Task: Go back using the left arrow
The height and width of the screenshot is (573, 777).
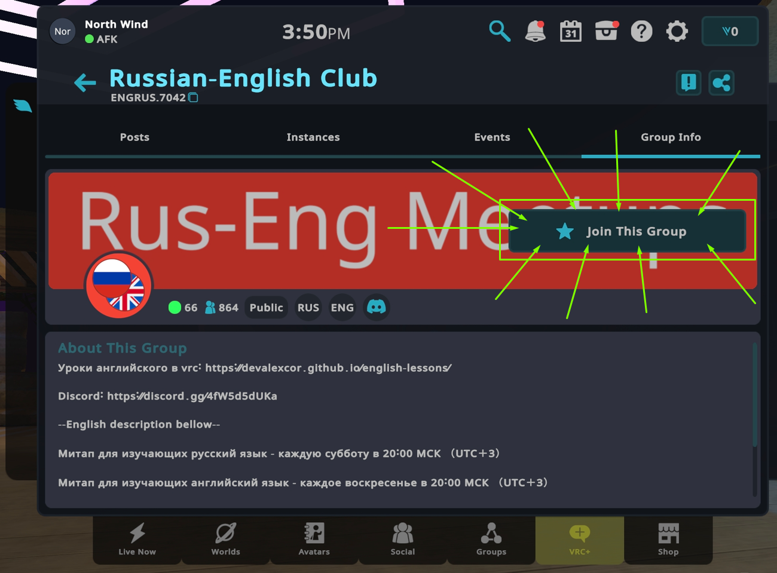Action: pyautogui.click(x=85, y=82)
